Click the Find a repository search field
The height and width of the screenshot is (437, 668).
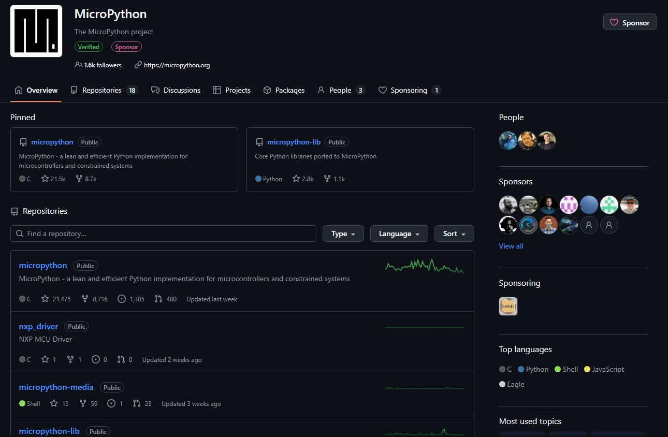[x=163, y=234]
